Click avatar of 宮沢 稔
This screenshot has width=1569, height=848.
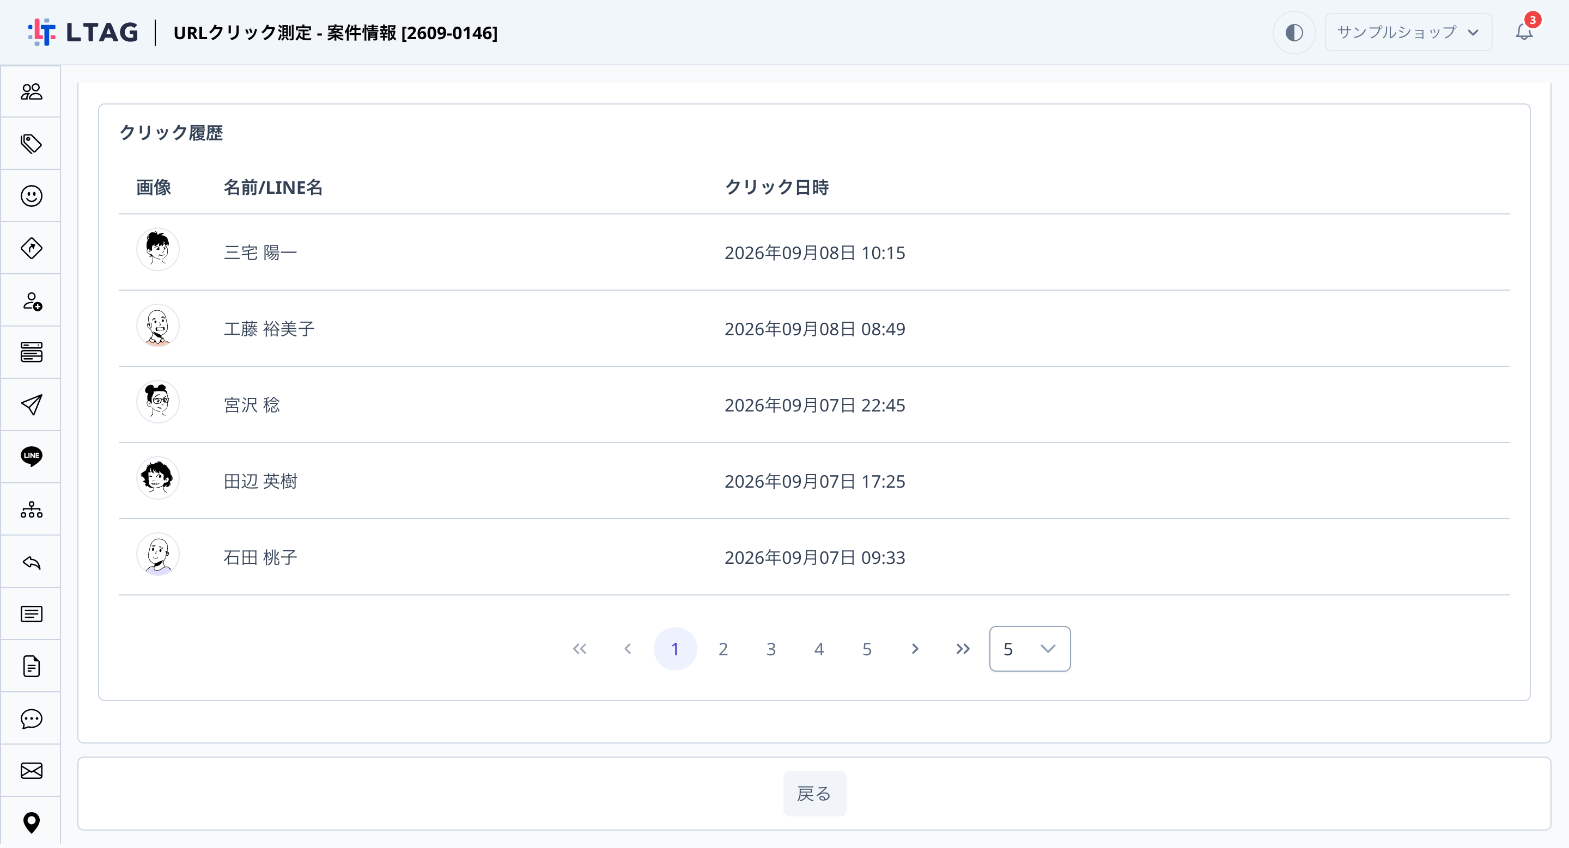coord(158,402)
